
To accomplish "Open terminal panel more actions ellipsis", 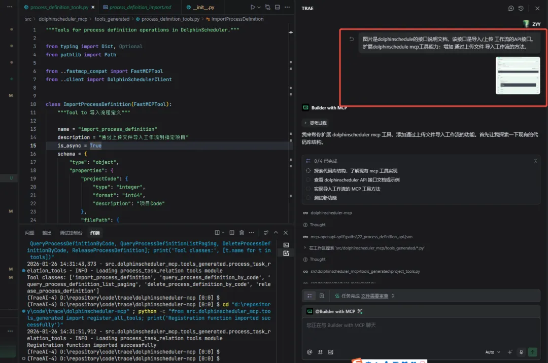I will click(x=251, y=233).
